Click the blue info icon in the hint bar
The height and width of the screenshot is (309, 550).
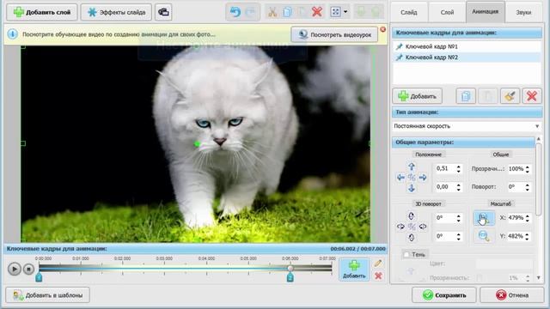coord(12,34)
